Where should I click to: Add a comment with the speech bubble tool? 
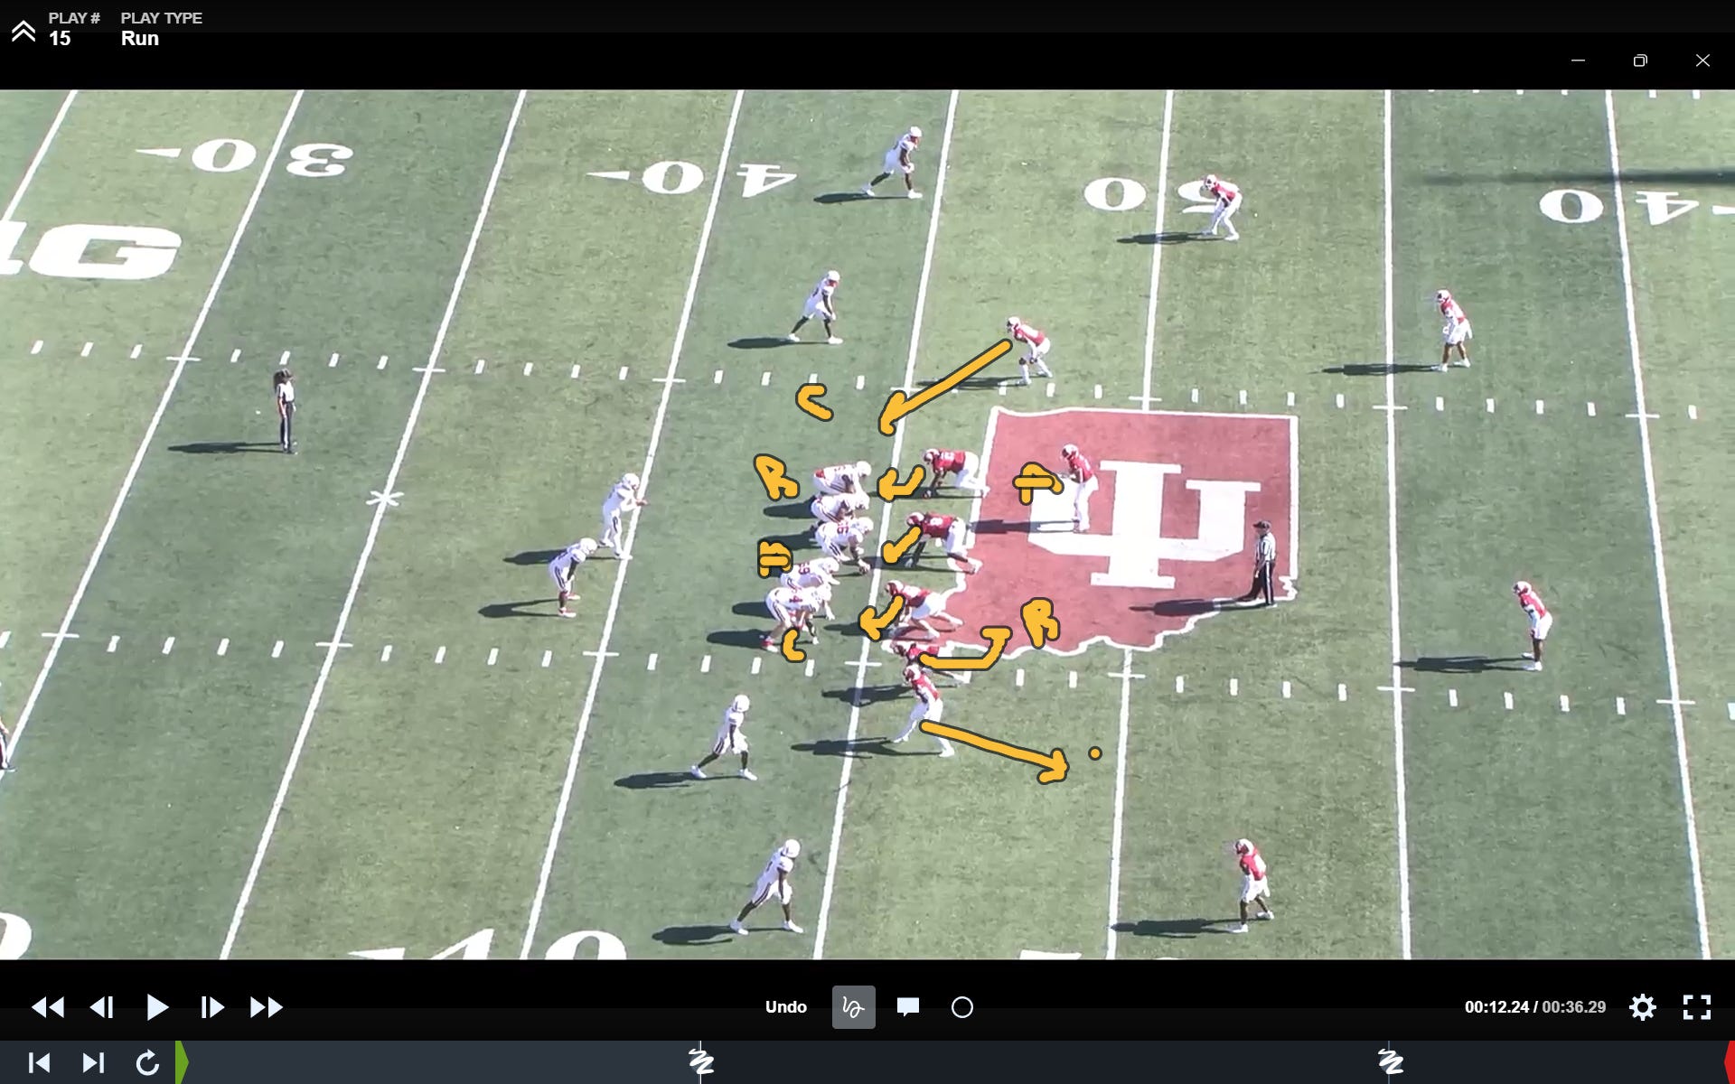tap(908, 1007)
